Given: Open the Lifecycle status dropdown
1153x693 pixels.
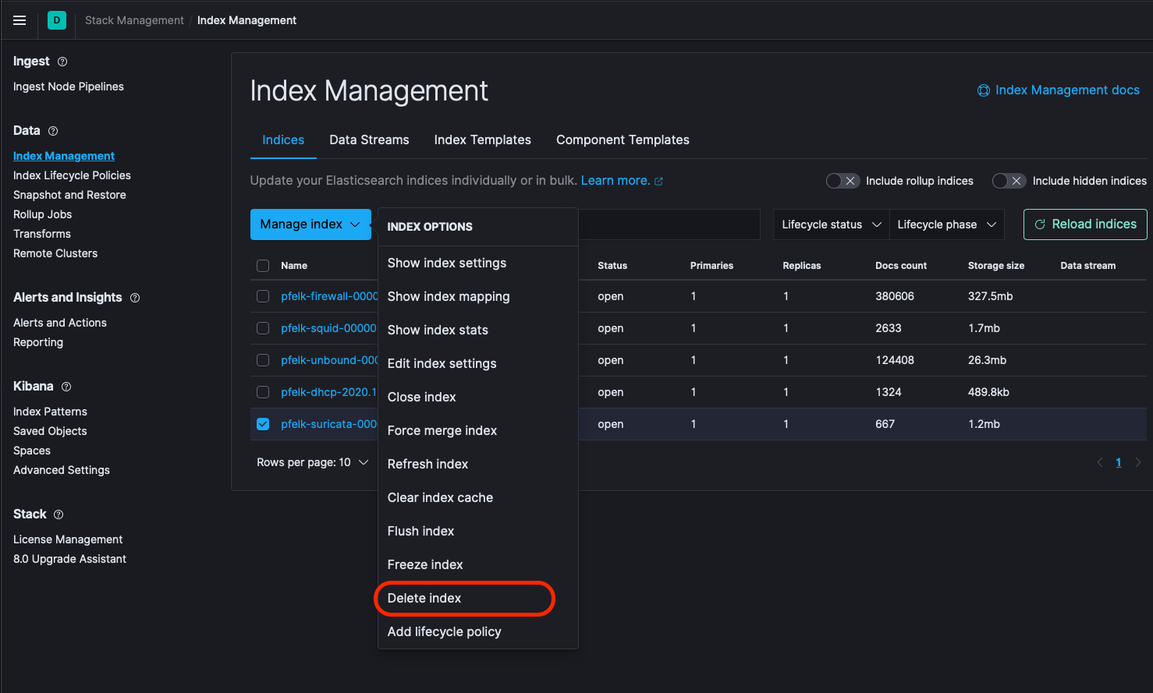Looking at the screenshot, I should click(830, 224).
